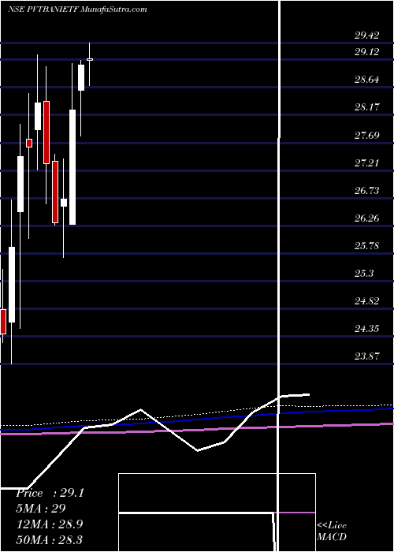Select the 25.3 price axis label
The width and height of the screenshot is (394, 552).
coord(364,273)
